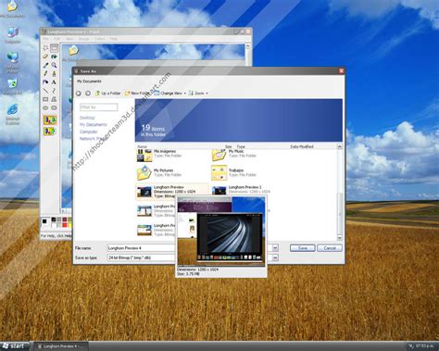
Task: Select the Rounded Rectangle tool in Paint
Action: coord(54,107)
